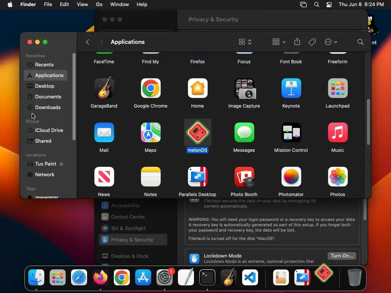Open Downloads in Finder sidebar
This screenshot has height=293, width=391.
tap(45, 107)
